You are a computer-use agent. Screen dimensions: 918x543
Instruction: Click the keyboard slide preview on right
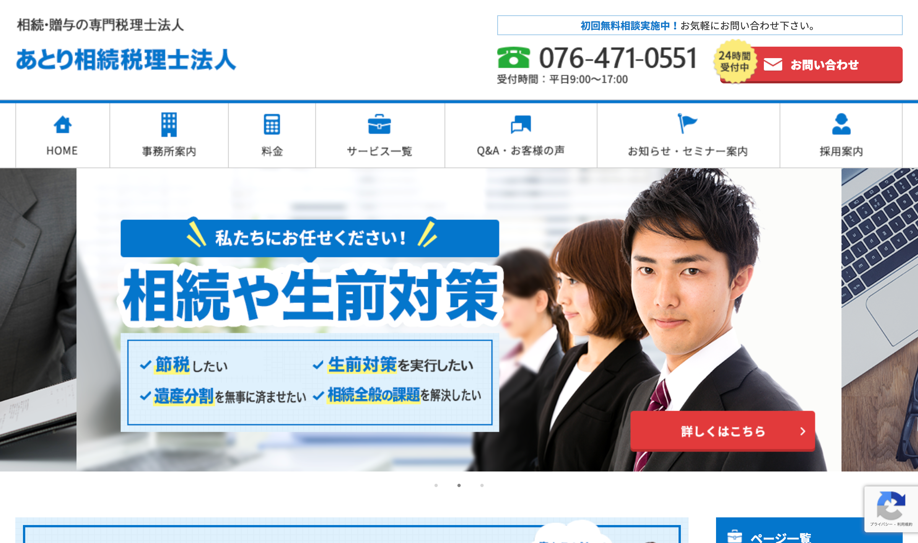[879, 319]
